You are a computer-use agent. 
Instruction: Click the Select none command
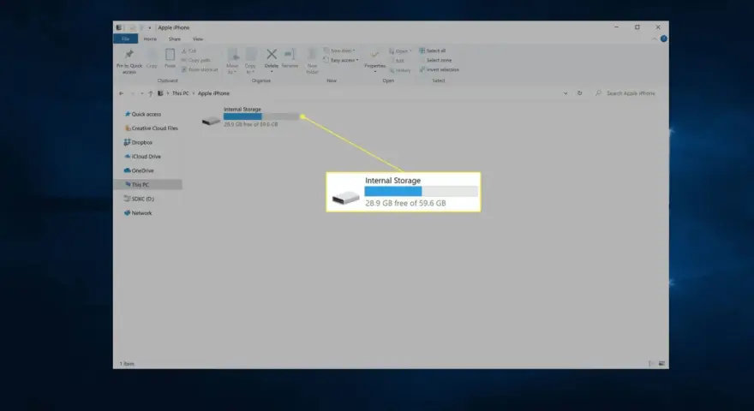pos(439,60)
